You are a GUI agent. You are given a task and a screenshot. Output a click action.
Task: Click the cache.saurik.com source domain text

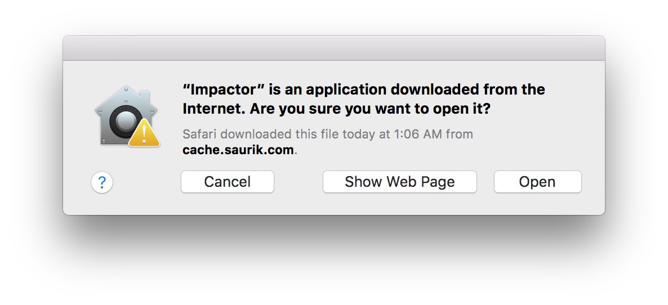coord(238,150)
